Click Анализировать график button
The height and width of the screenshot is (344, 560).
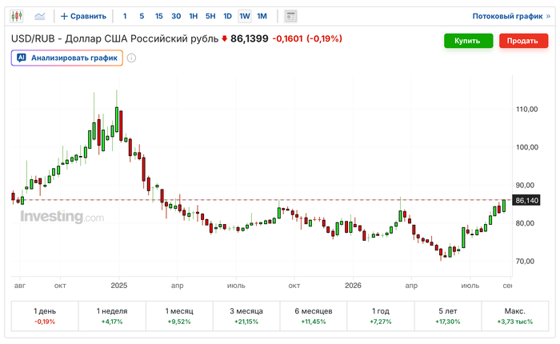pyautogui.click(x=67, y=58)
